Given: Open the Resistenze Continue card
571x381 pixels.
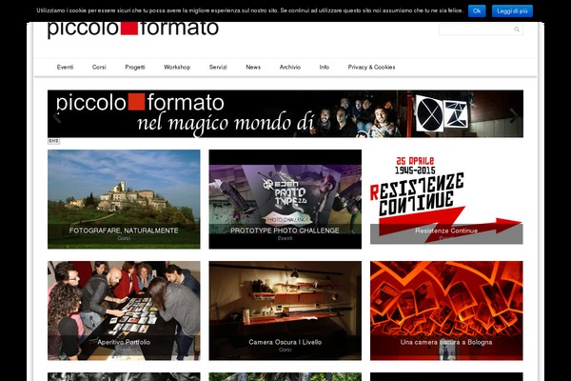Looking at the screenshot, I should coord(446,199).
